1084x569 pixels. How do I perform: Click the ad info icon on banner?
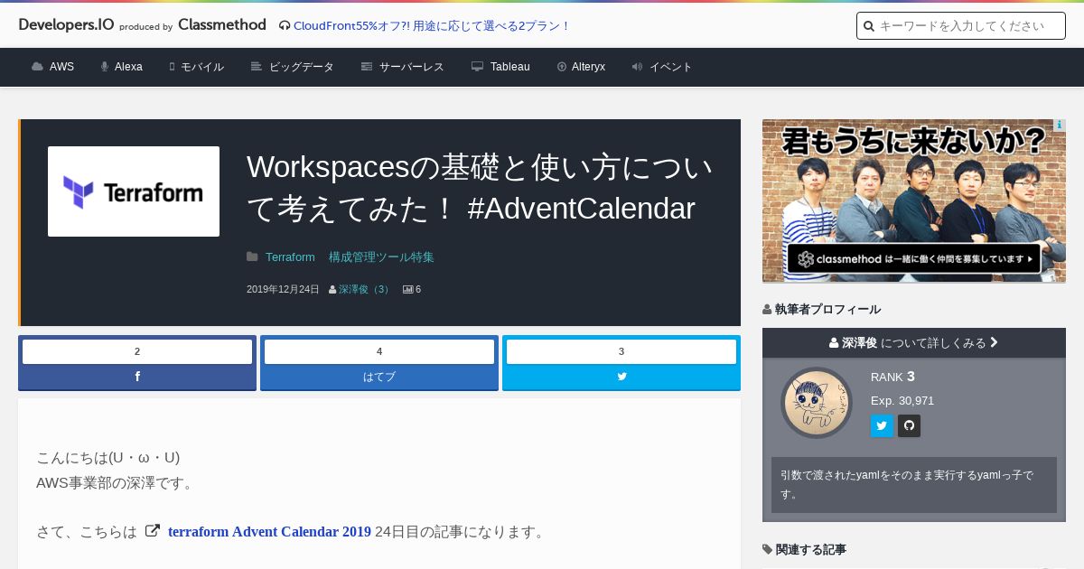(1060, 125)
